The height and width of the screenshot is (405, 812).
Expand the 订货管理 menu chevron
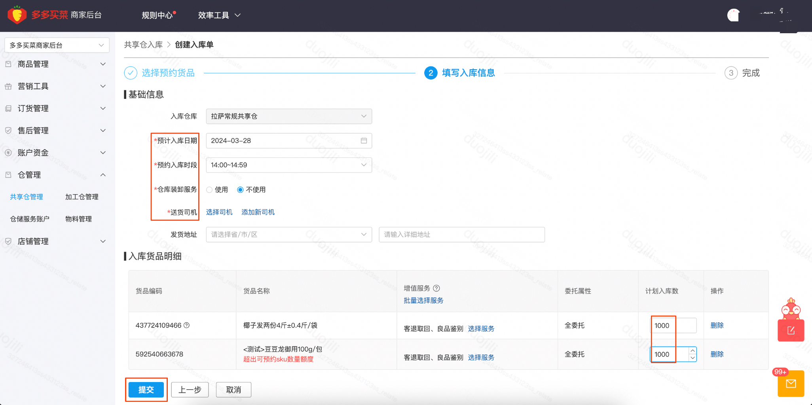[x=103, y=108]
